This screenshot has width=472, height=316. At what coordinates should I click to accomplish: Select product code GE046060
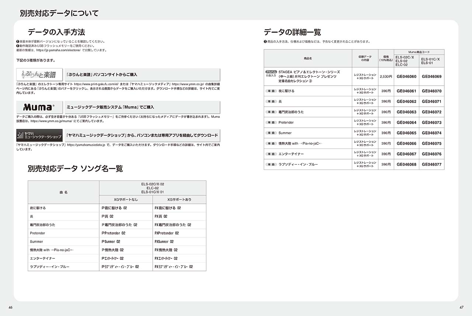coord(406,77)
